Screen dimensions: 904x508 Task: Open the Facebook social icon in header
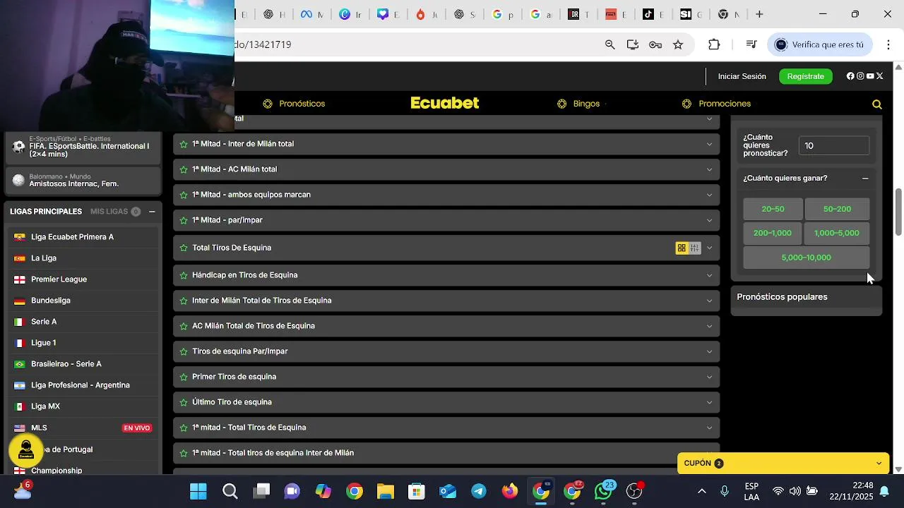coord(850,76)
